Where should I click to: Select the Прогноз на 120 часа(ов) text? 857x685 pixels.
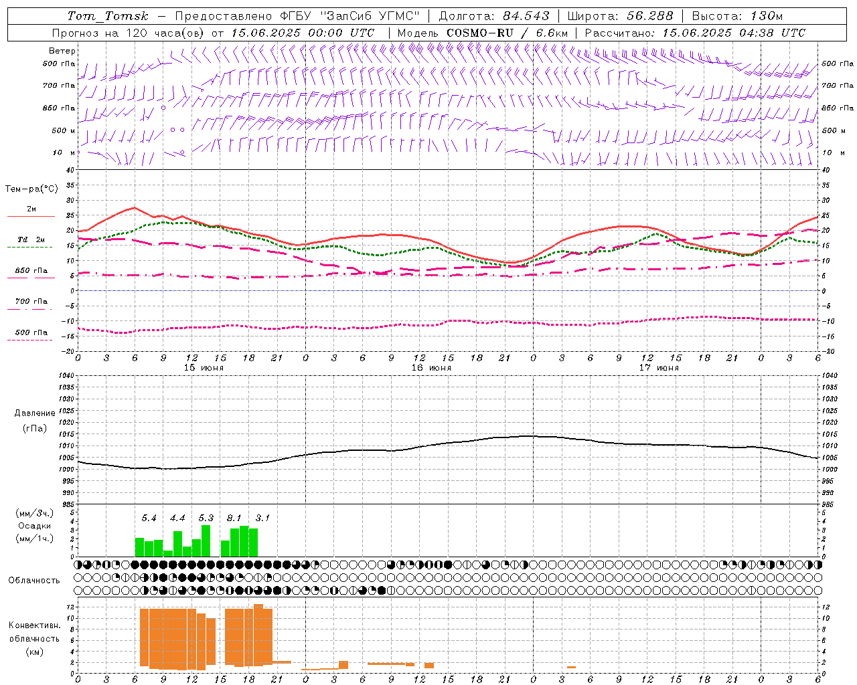pyautogui.click(x=129, y=33)
